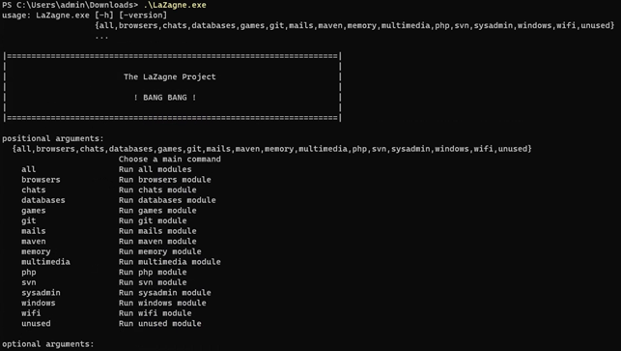Click the 'The LaZagne Project' banner title

[170, 76]
